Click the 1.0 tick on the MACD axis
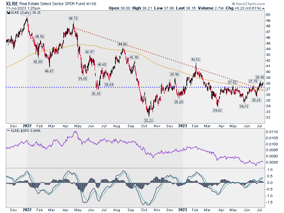The width and height of the screenshot is (284, 213). click(x=269, y=170)
